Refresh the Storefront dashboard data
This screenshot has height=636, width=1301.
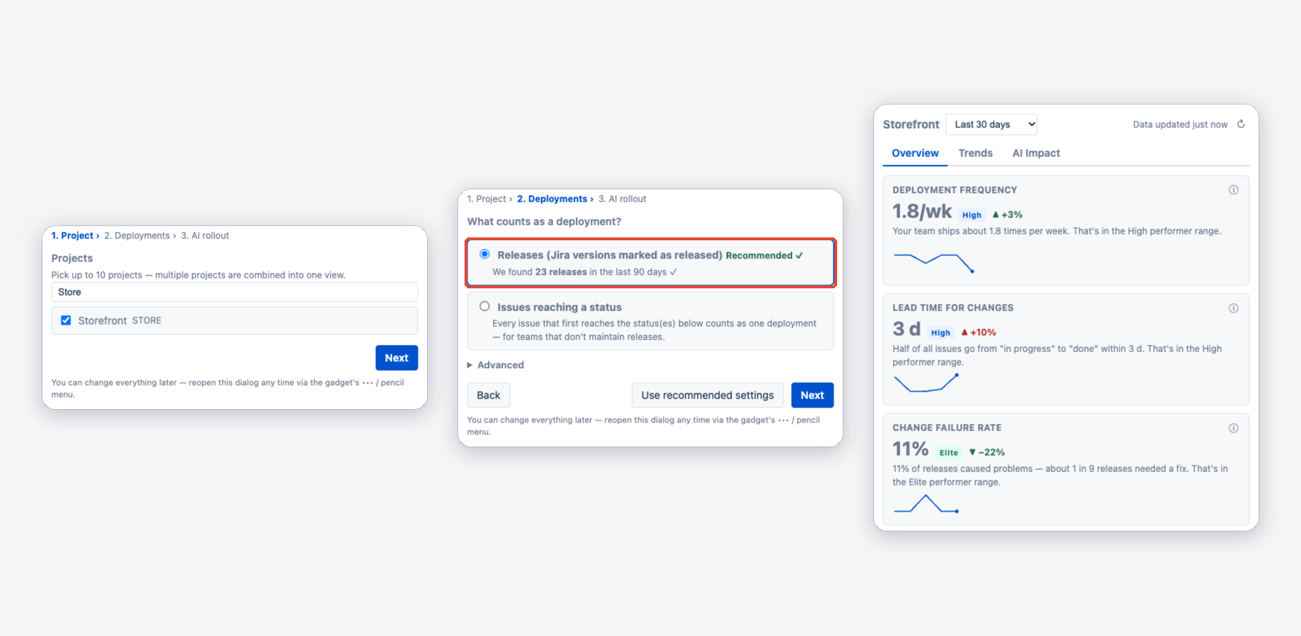(1241, 124)
